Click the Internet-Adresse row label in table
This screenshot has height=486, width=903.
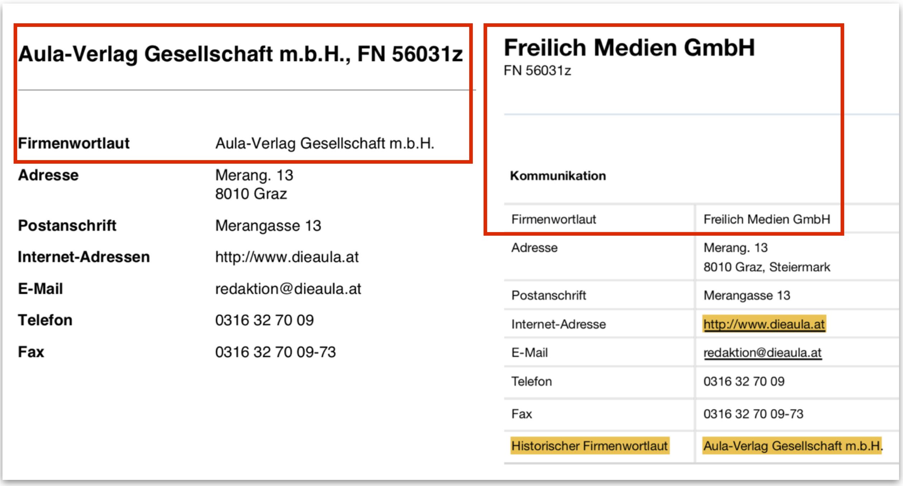558,324
